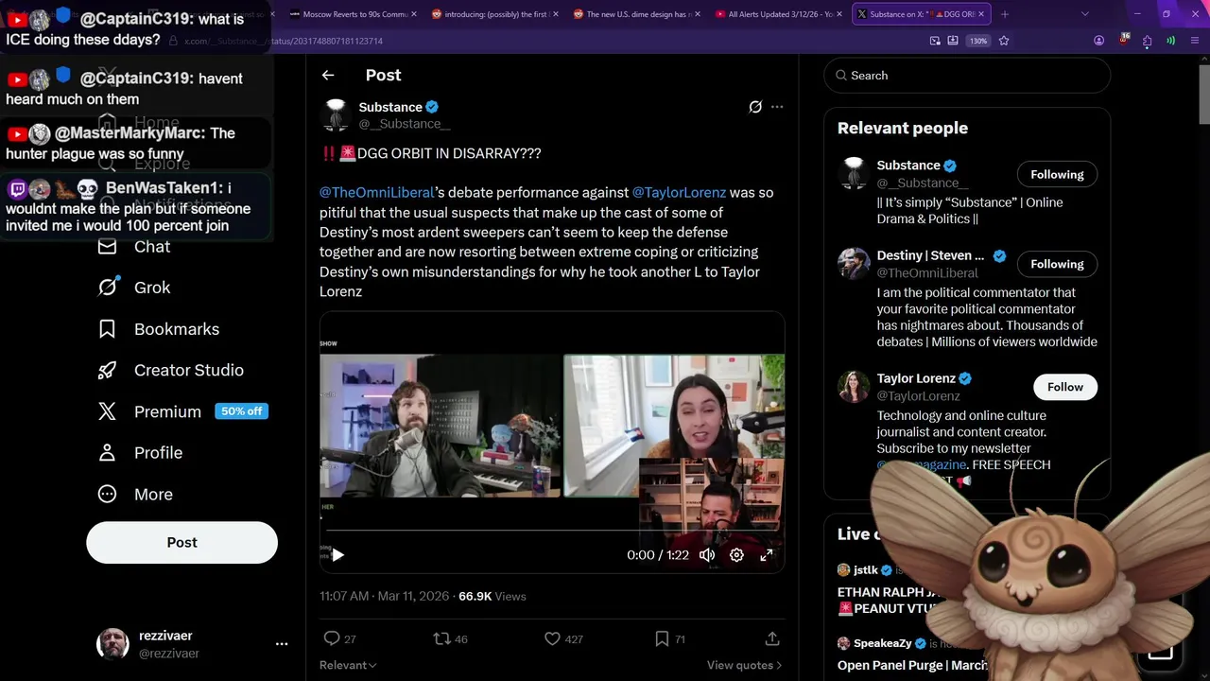The height and width of the screenshot is (681, 1210).
Task: Click the 66.9K Views count
Action: [x=492, y=596]
